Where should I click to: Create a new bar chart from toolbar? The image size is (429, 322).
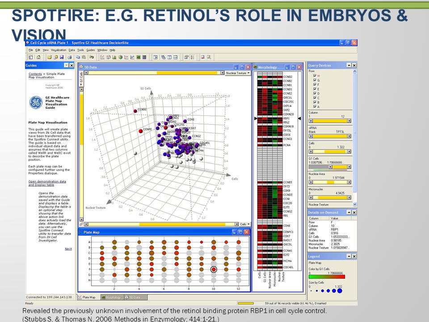tap(114, 57)
